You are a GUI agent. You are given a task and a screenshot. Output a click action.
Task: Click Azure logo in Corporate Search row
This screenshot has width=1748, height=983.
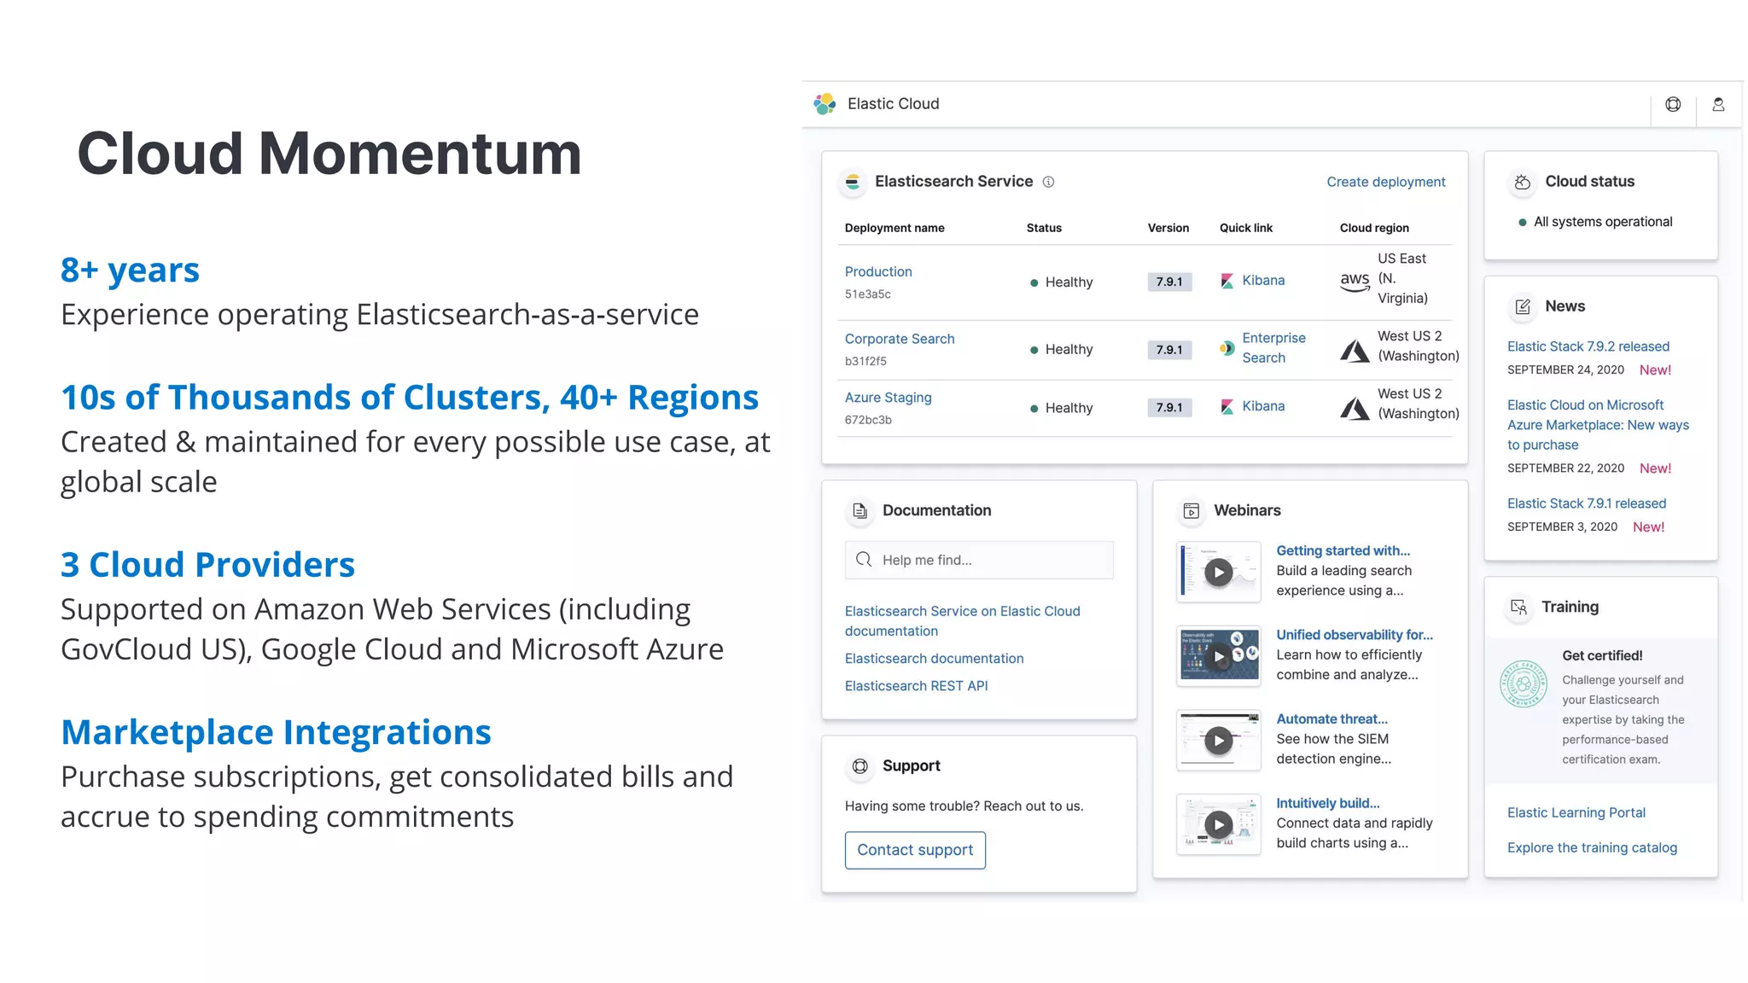pyautogui.click(x=1355, y=350)
